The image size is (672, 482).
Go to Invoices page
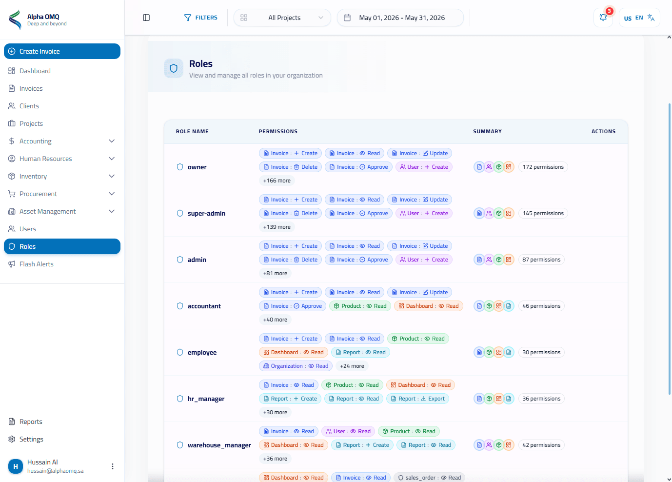(x=62, y=88)
